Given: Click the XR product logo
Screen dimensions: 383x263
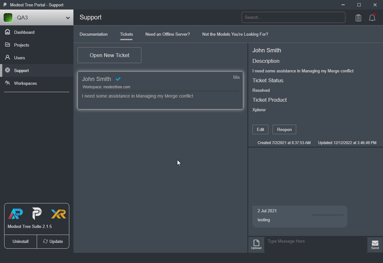Looking at the screenshot, I should [58, 214].
